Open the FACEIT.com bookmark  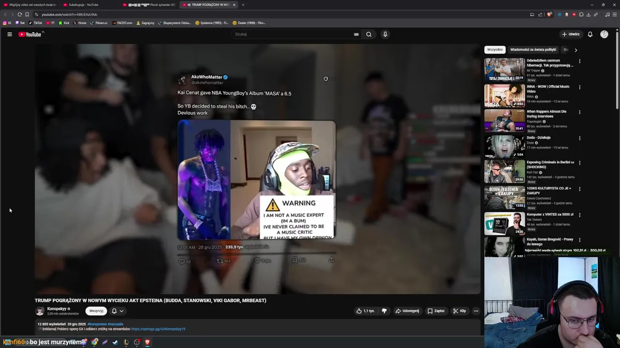122,23
